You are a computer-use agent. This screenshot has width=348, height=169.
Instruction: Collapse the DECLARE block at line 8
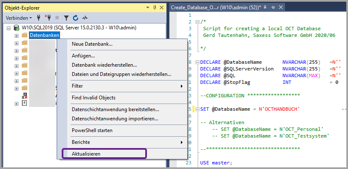197,62
